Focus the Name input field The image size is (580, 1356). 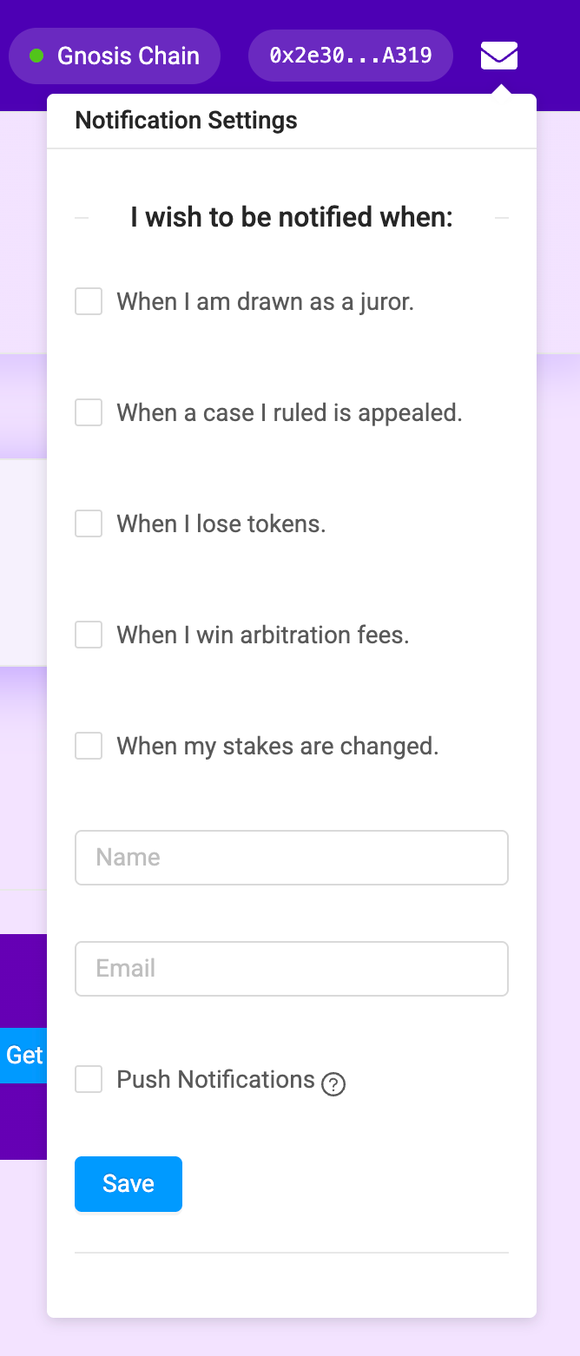click(x=292, y=858)
